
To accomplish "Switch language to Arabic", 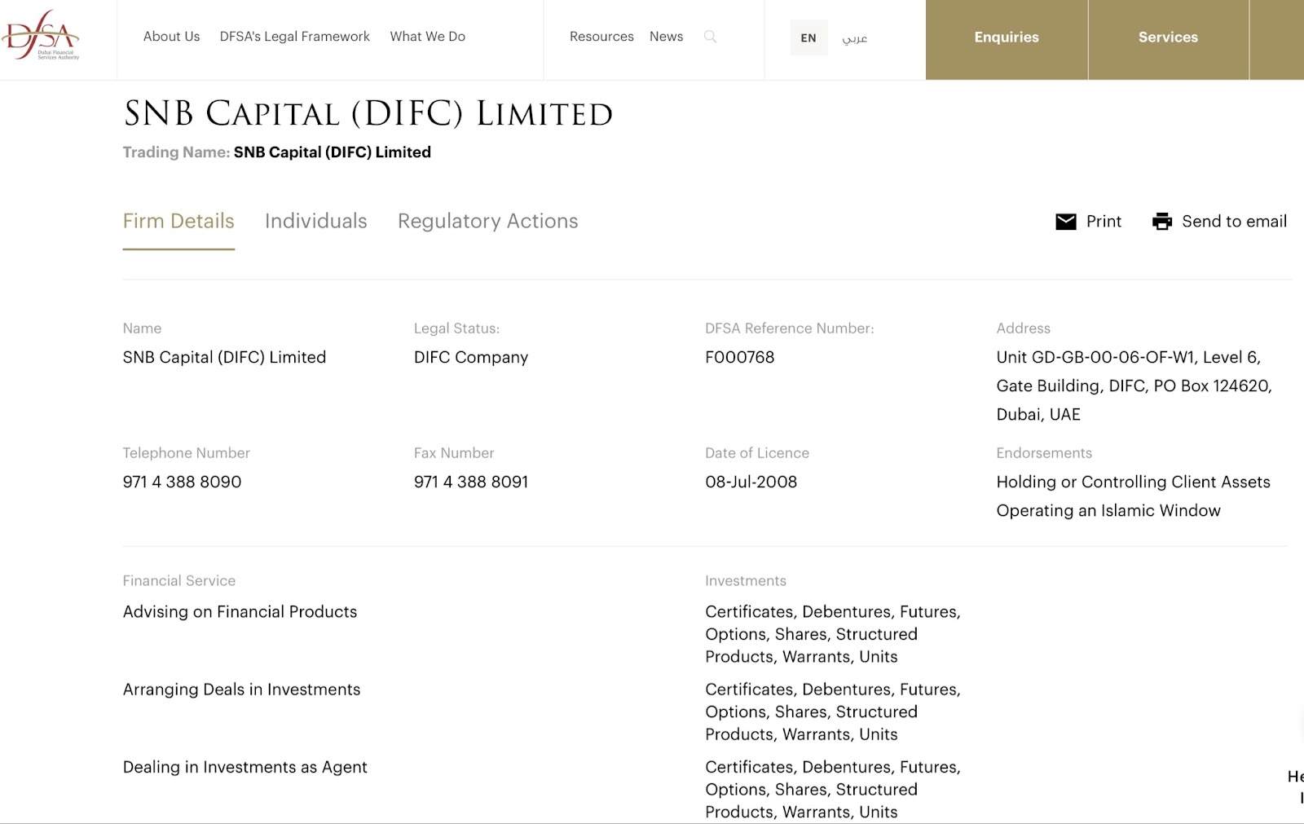I will pyautogui.click(x=854, y=37).
